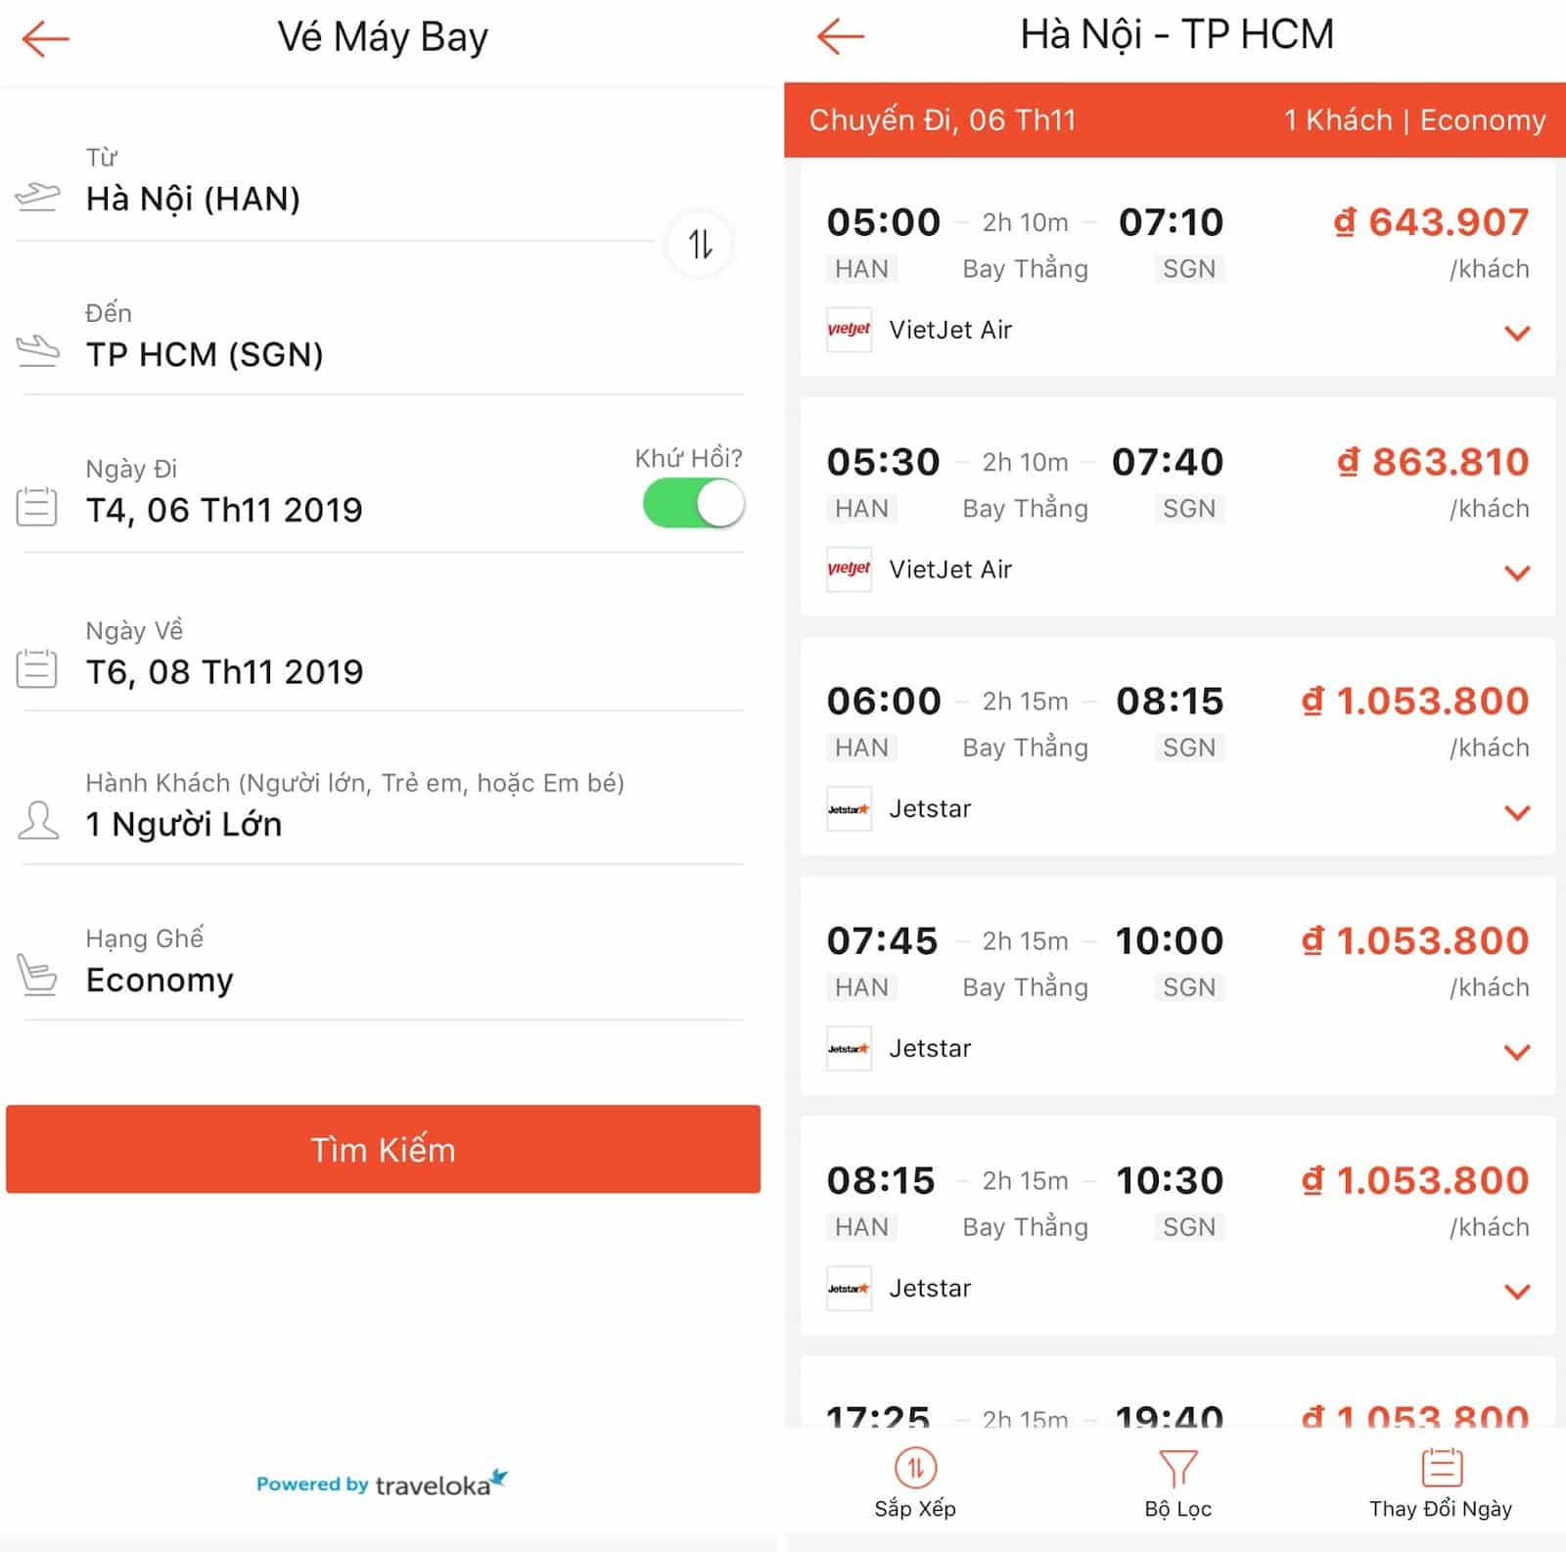Screen dimensions: 1566x1552
Task: Expand the 05:30 VietJet Air flight details
Action: [1517, 573]
